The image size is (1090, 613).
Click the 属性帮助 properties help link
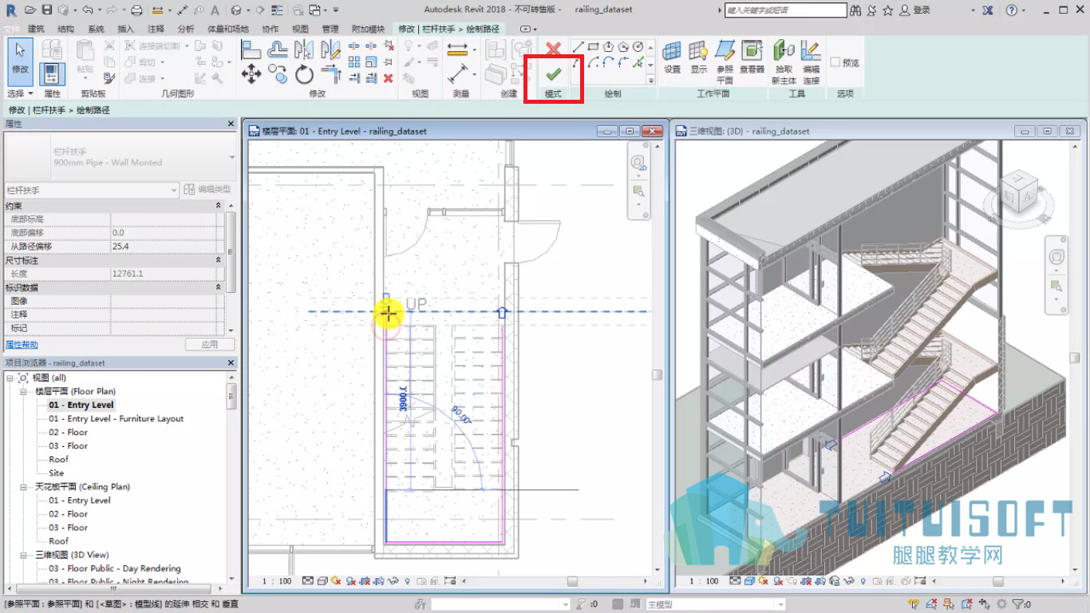[x=22, y=345]
